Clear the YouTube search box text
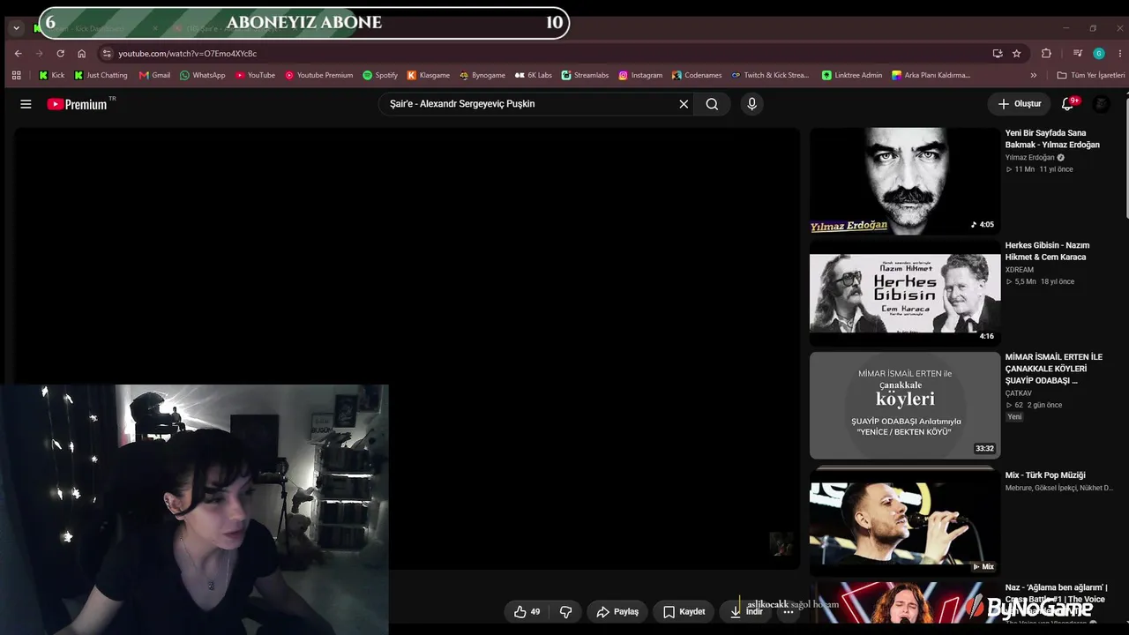This screenshot has height=635, width=1129. [684, 104]
